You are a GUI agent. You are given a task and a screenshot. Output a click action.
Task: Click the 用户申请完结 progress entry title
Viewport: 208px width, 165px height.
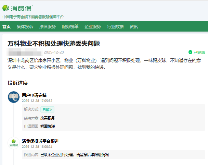(34, 95)
